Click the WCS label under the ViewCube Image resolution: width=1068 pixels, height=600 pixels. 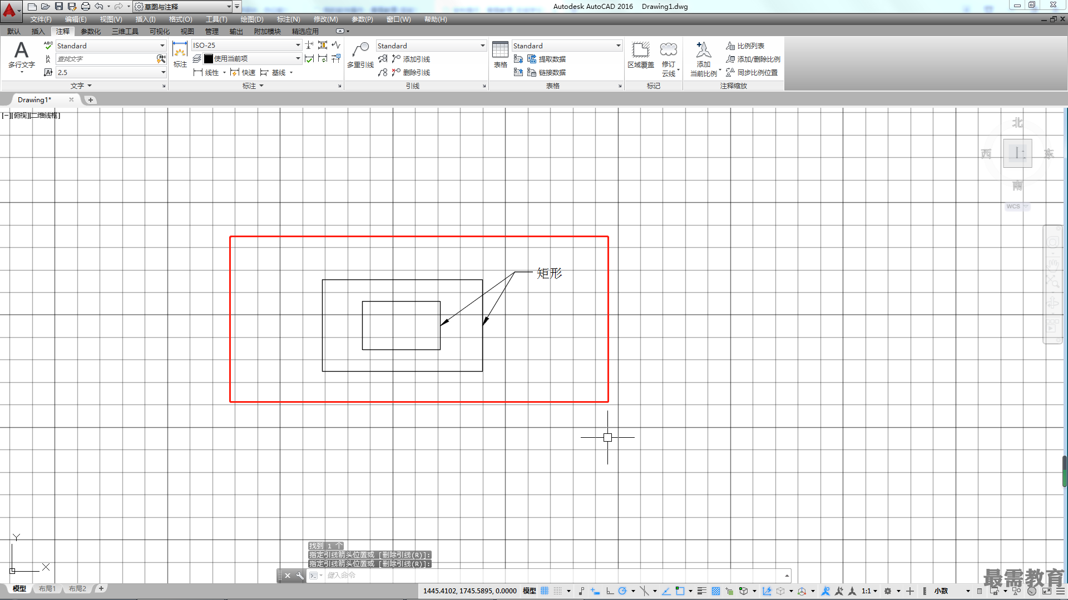tap(1013, 206)
